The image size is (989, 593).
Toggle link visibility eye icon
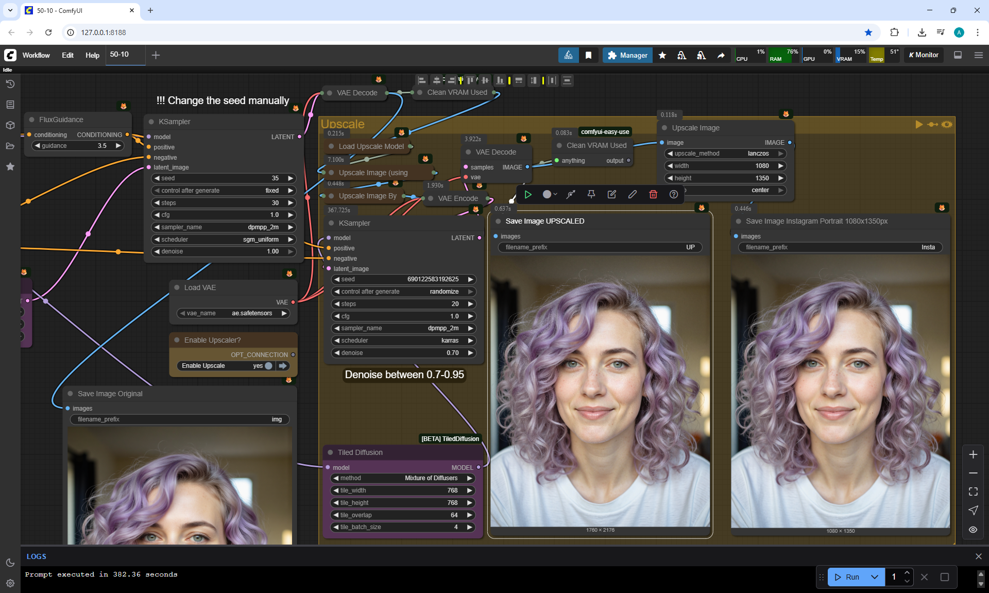pos(973,530)
